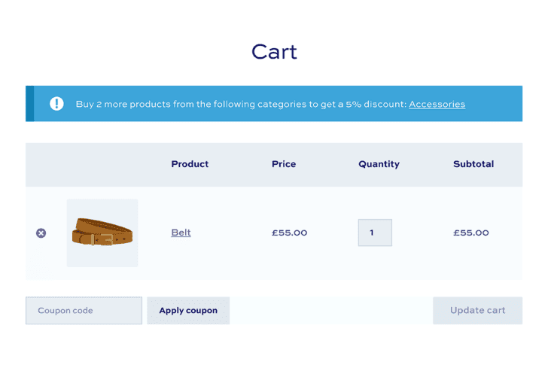Remove the Belt item from cart
This screenshot has width=548, height=365.
41,233
